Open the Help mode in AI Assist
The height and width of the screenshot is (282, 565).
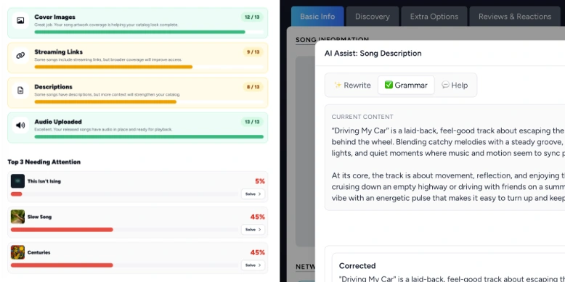pyautogui.click(x=455, y=86)
